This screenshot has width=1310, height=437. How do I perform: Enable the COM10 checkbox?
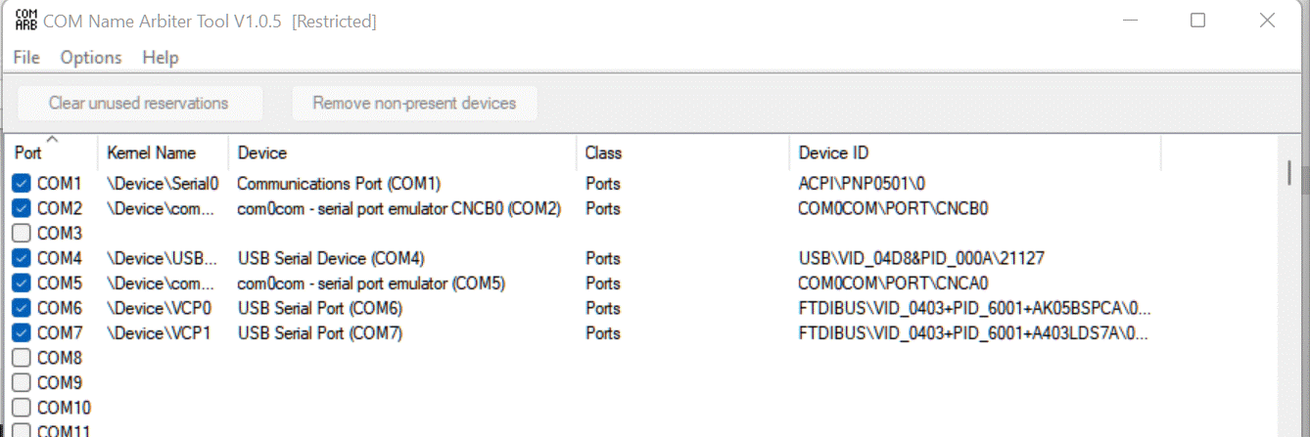pos(22,408)
